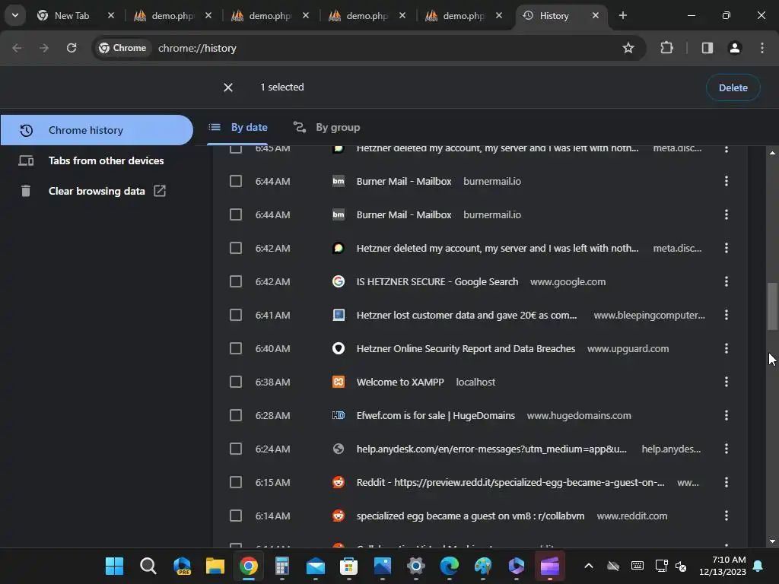Viewport: 779px width, 584px height.
Task: Close the New Tab tab
Action: [111, 15]
